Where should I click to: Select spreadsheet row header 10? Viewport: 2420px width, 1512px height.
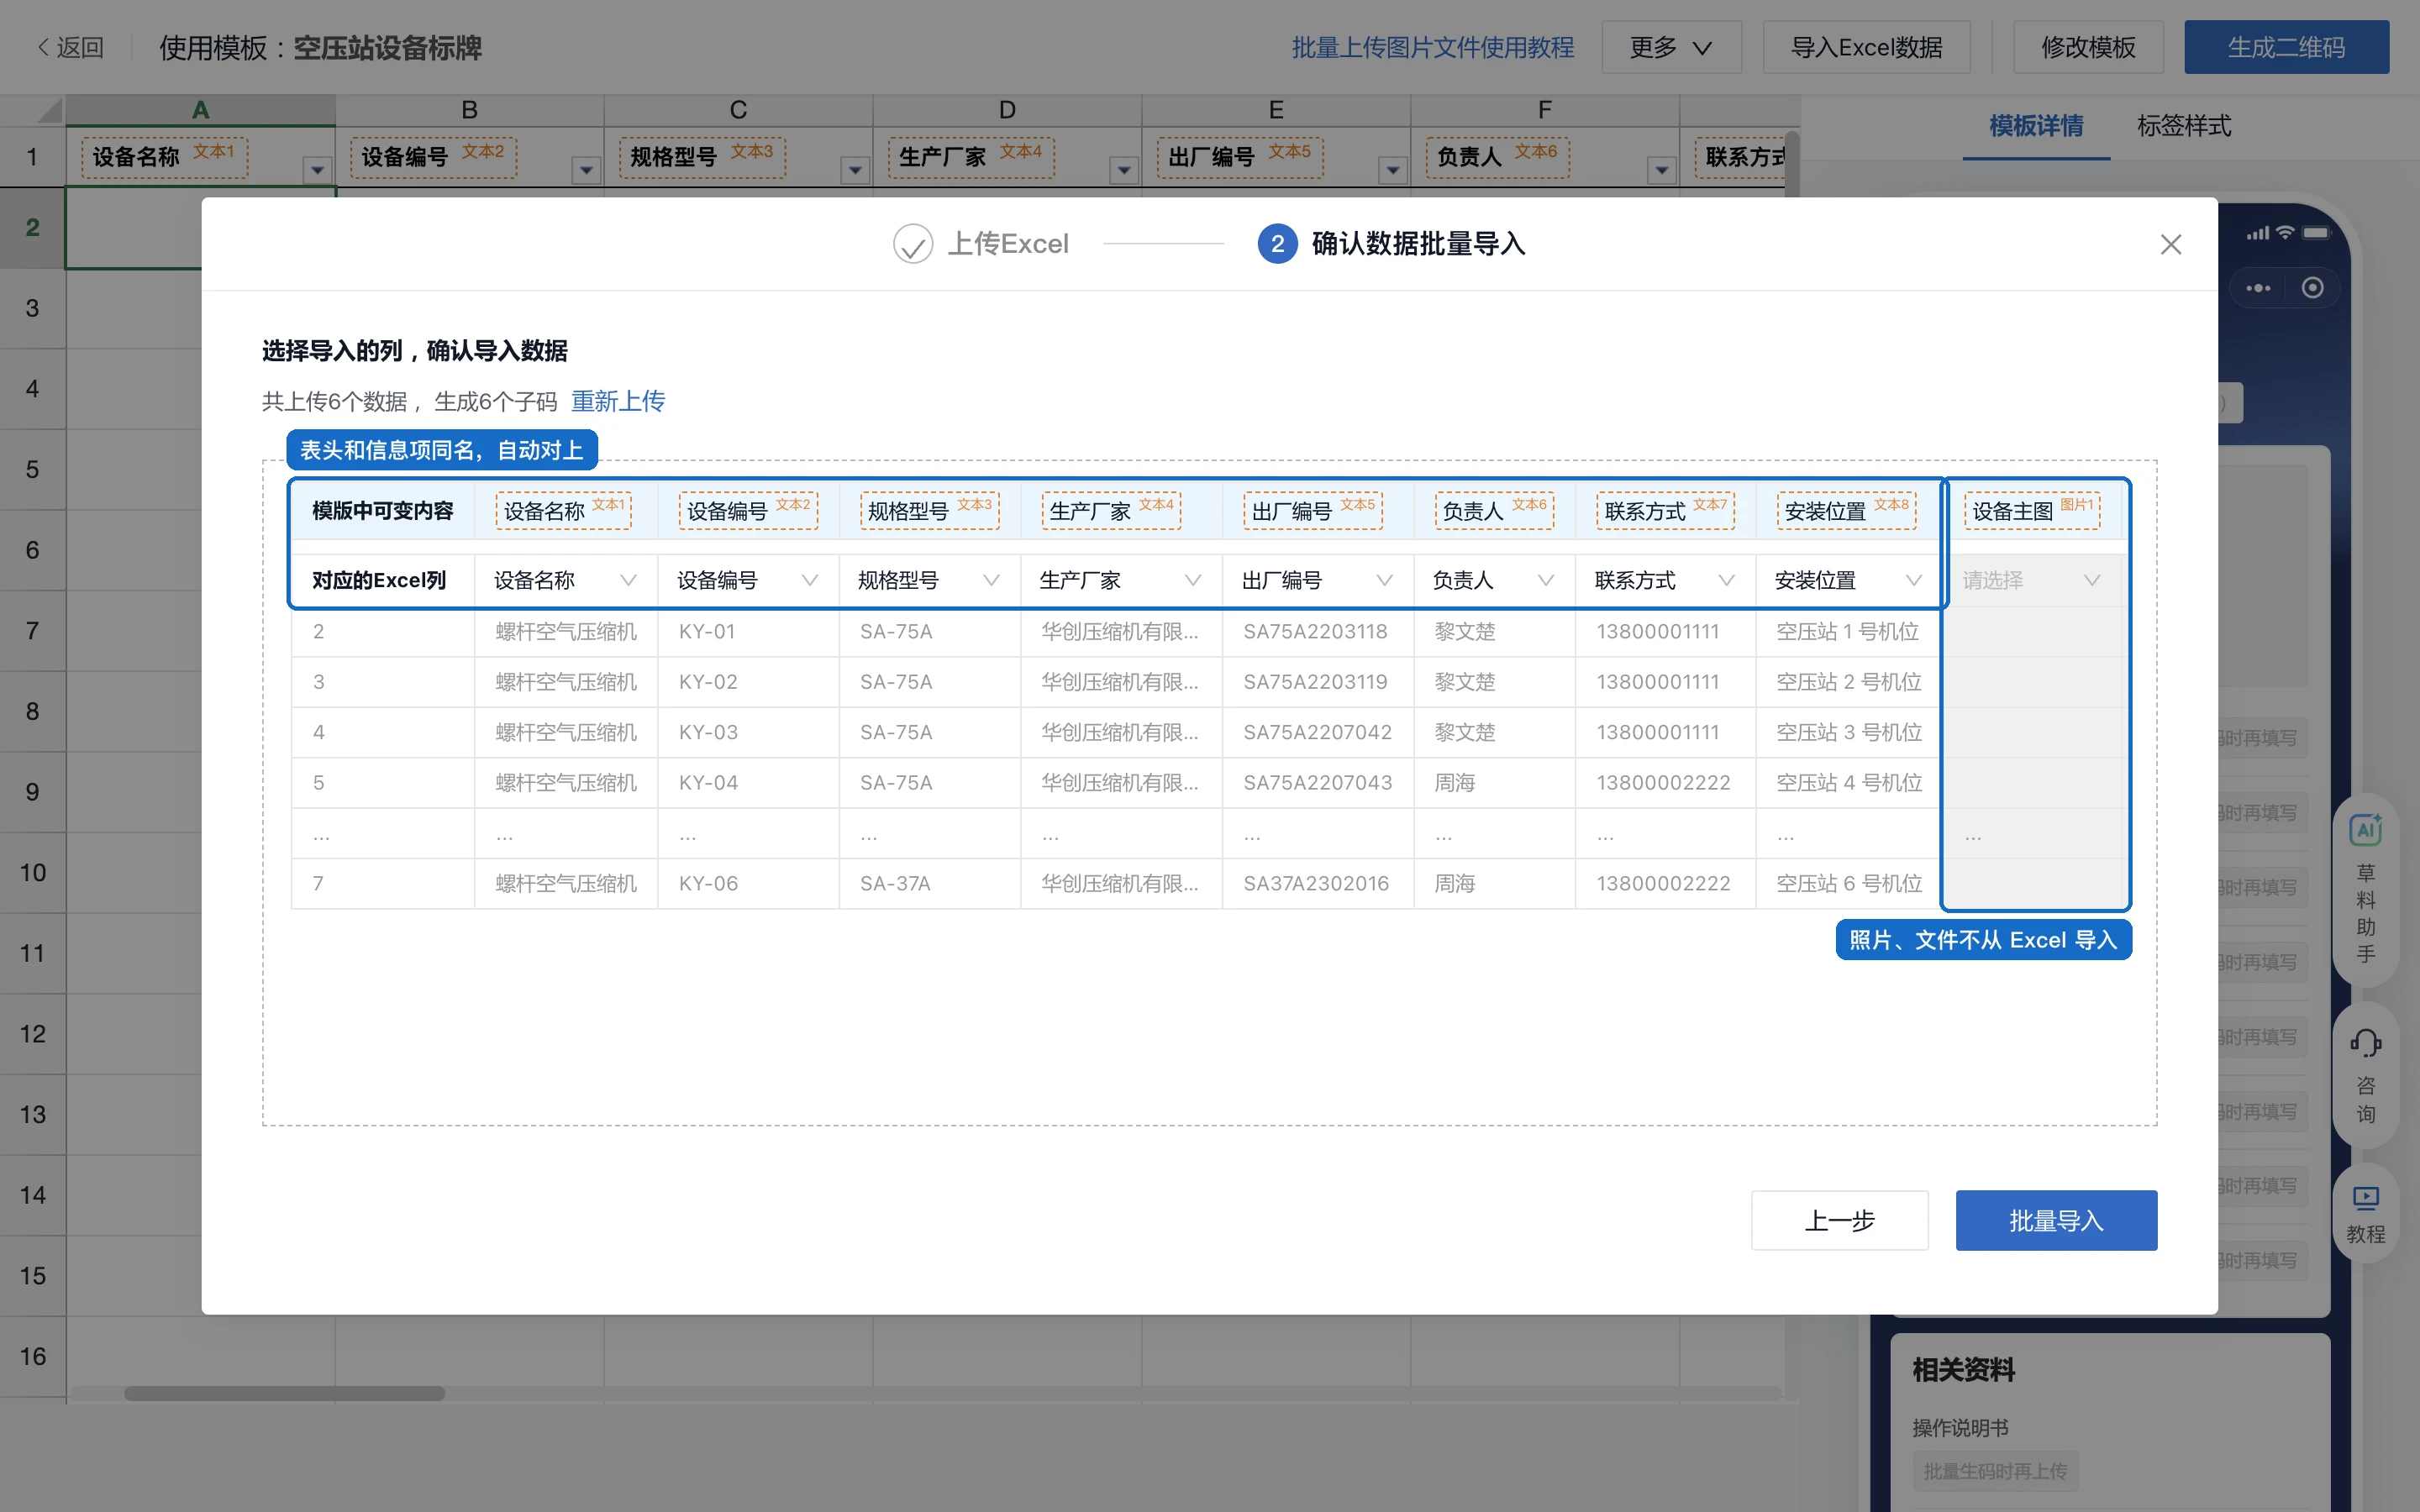(33, 872)
